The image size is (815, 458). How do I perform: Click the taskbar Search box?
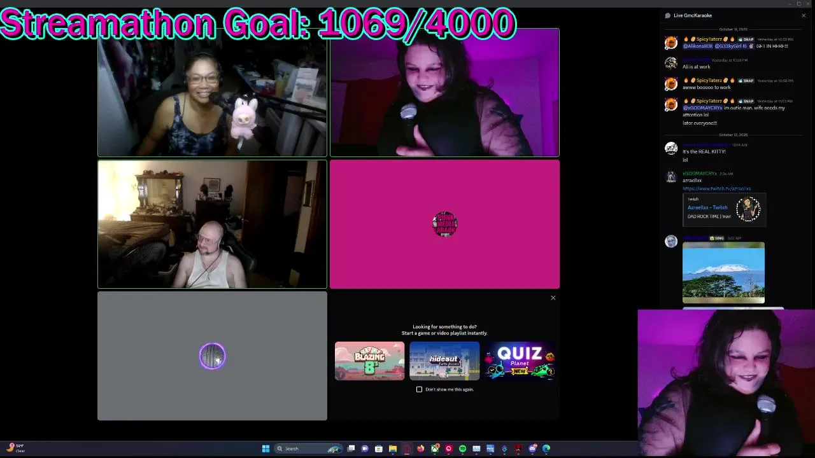click(309, 448)
